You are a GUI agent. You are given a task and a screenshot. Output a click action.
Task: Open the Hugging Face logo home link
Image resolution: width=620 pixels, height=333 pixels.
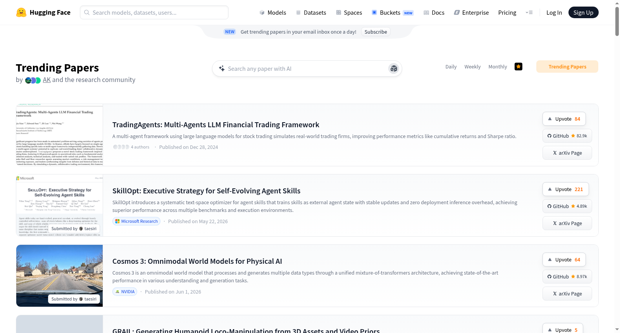click(43, 12)
